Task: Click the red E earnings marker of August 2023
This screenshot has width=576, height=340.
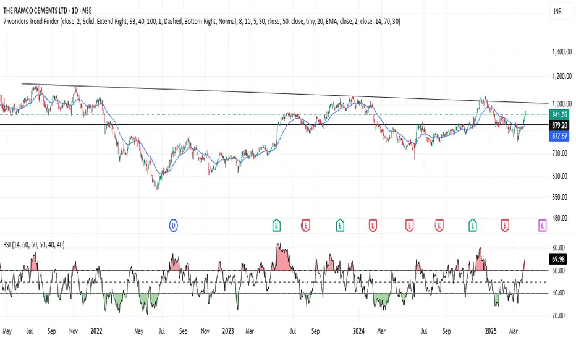Action: (x=306, y=225)
